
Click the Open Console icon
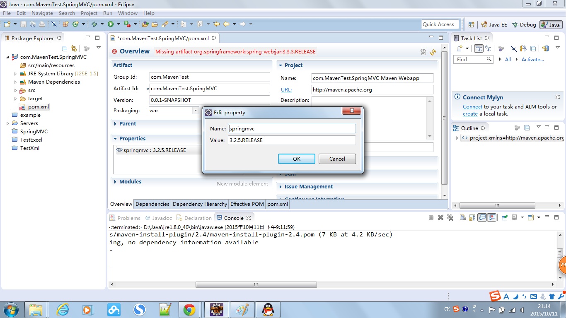click(x=531, y=217)
